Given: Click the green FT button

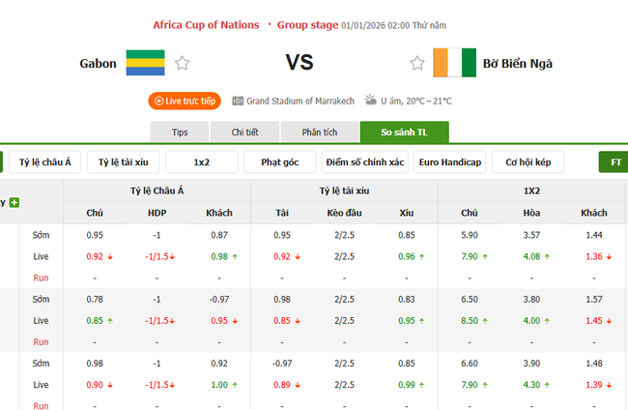Looking at the screenshot, I should (x=614, y=162).
